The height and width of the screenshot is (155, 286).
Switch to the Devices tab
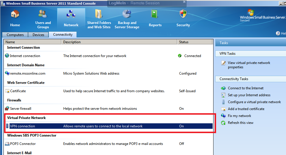point(38,35)
